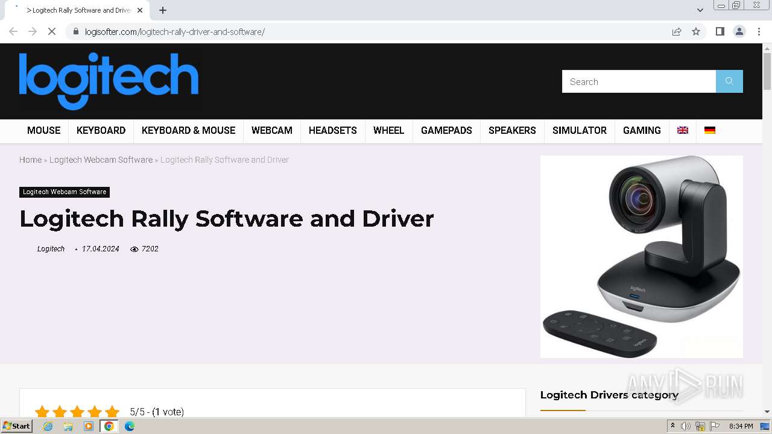Open the WHEEL menu

388,130
